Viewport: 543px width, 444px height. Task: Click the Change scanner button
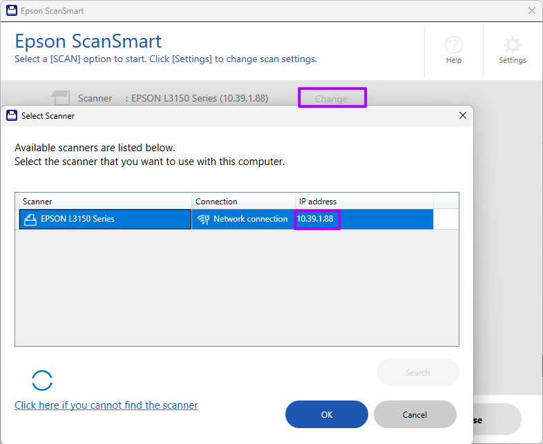click(x=332, y=98)
